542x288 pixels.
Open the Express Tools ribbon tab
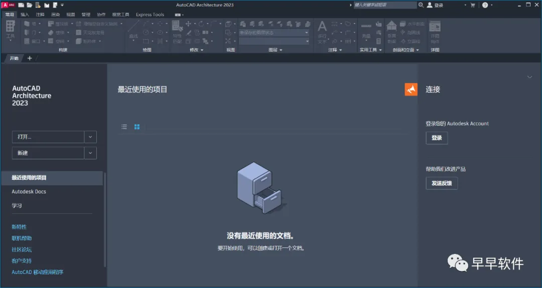coord(150,15)
